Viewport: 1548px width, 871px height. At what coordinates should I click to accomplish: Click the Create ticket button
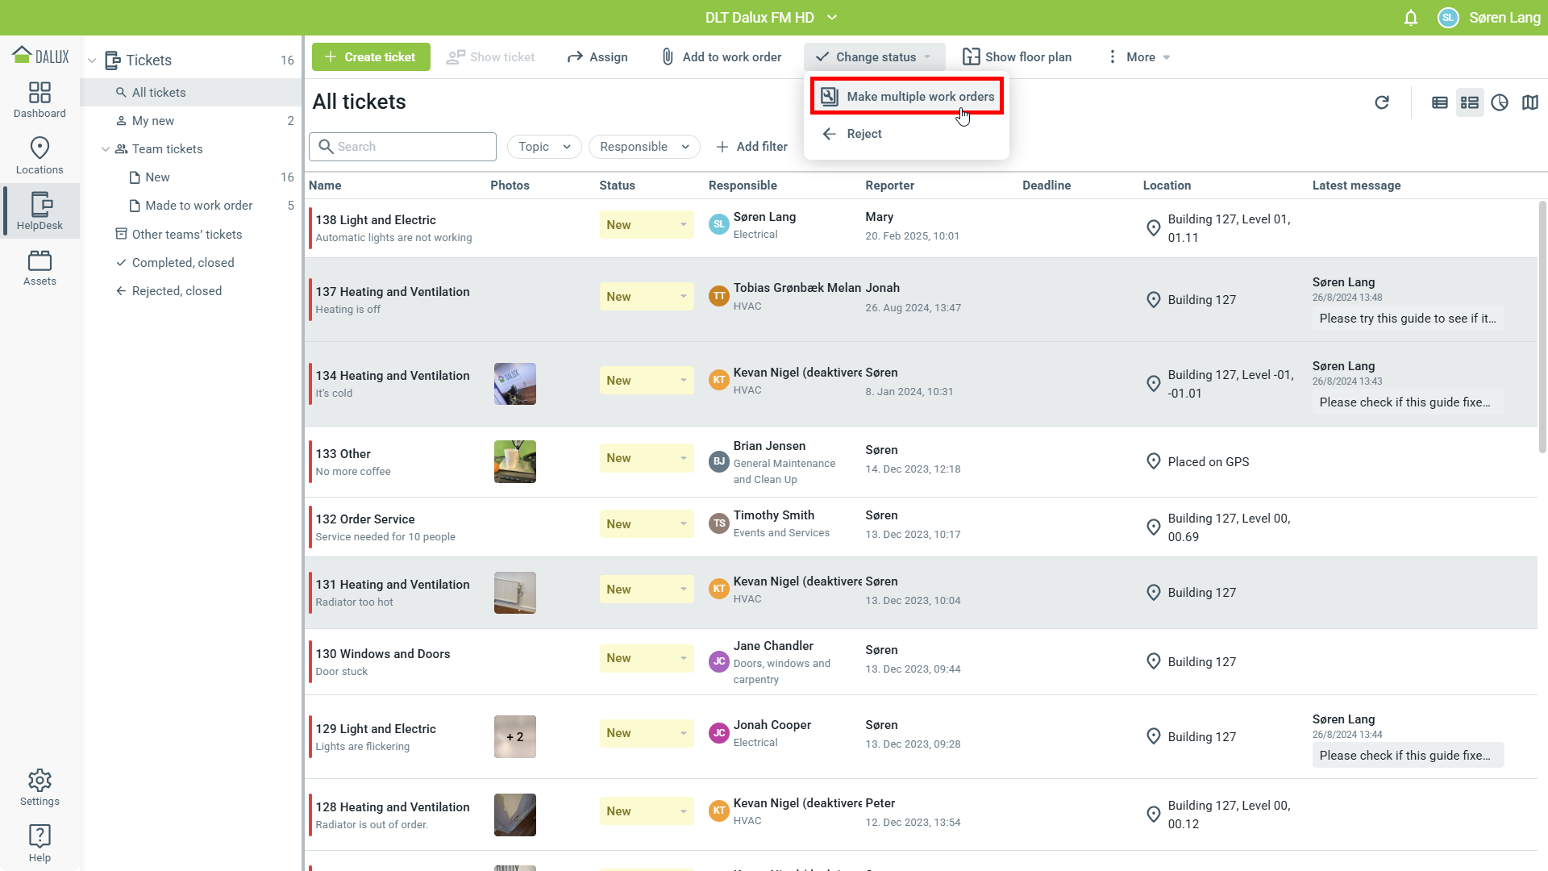[x=371, y=57]
